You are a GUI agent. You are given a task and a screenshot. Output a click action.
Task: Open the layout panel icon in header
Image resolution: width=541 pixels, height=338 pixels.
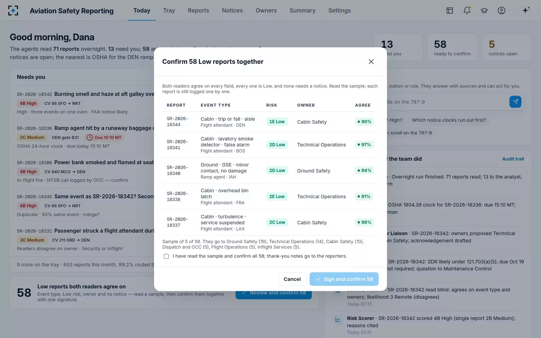pos(450,11)
